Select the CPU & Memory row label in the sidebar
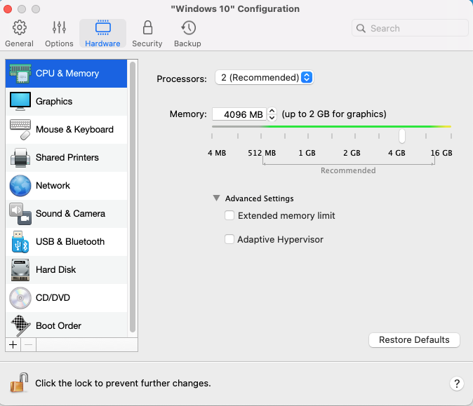 coord(67,74)
